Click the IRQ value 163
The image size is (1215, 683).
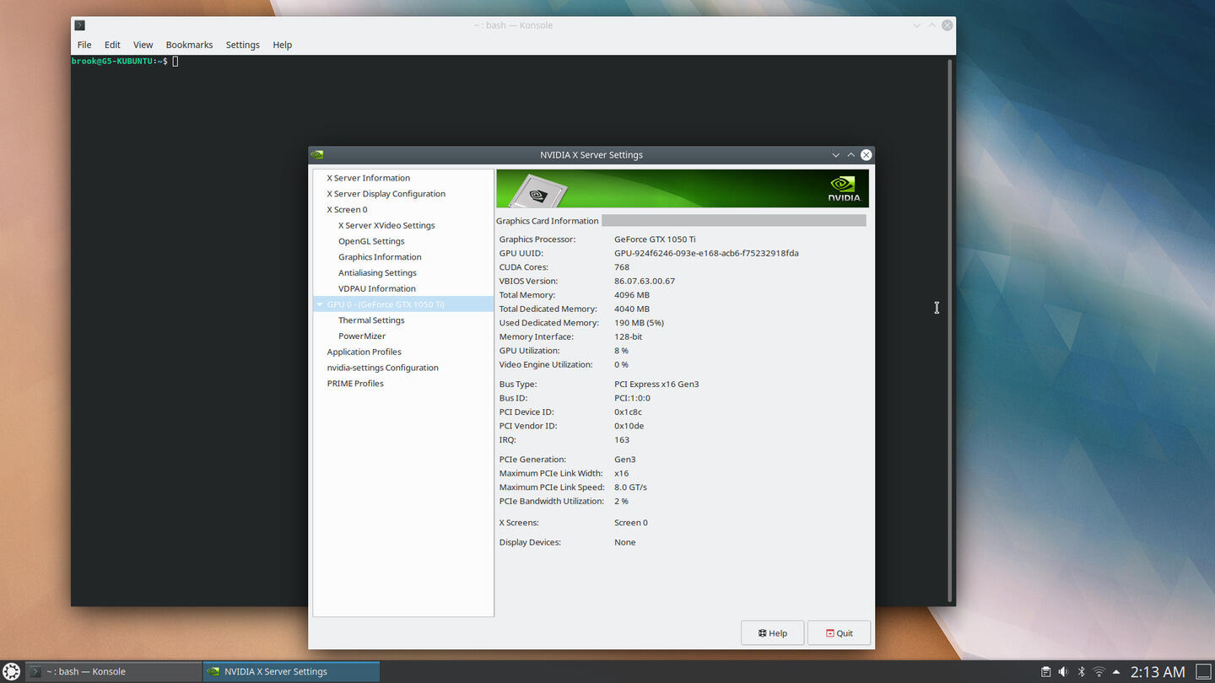[x=622, y=440]
